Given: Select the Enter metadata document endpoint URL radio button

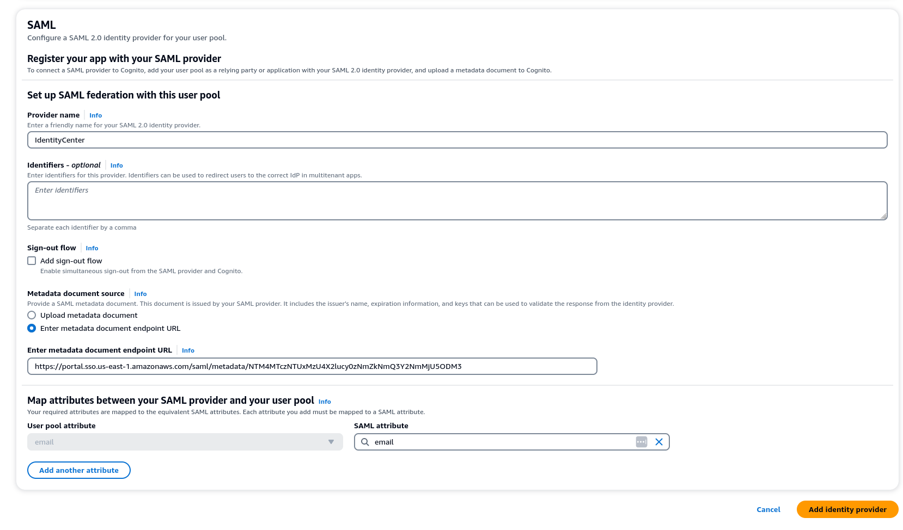Looking at the screenshot, I should pos(32,328).
